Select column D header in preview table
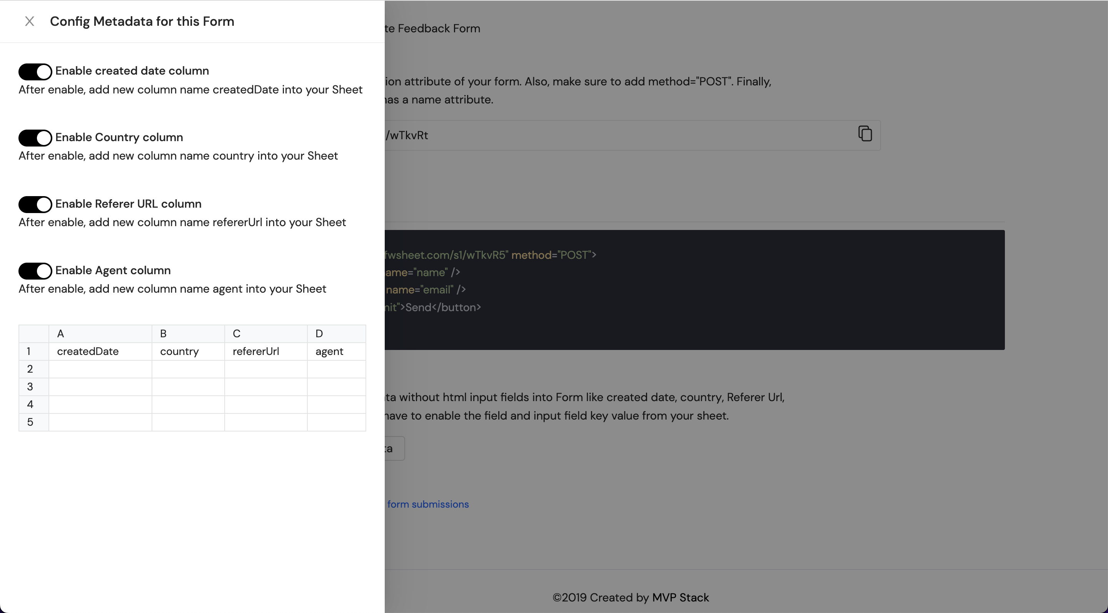Image resolution: width=1108 pixels, height=613 pixels. [x=336, y=333]
